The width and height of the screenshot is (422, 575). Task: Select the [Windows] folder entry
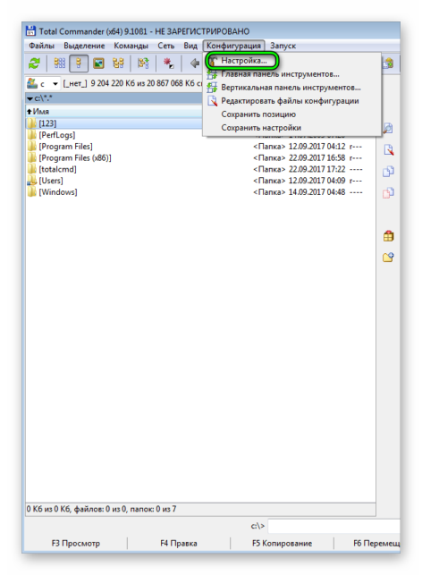pos(58,191)
